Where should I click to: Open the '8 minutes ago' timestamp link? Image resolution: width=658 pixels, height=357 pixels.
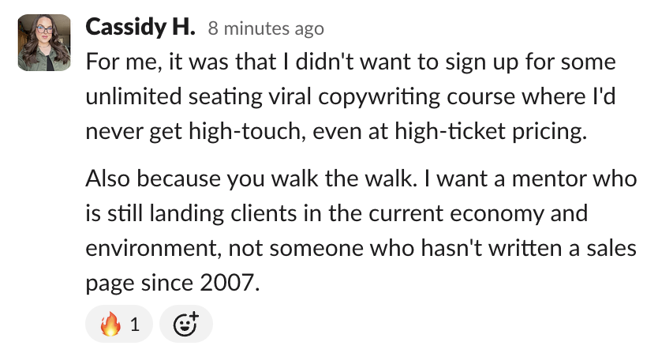coord(266,28)
